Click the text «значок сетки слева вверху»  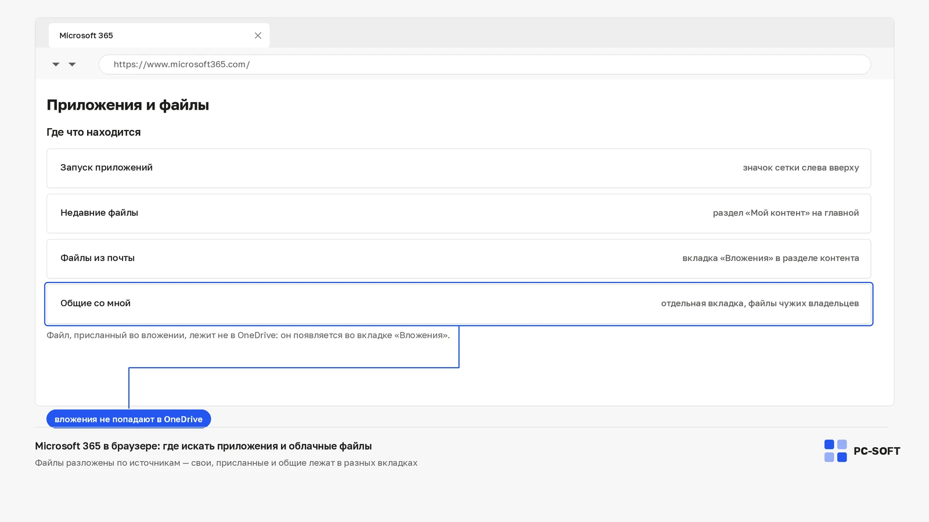click(x=801, y=168)
